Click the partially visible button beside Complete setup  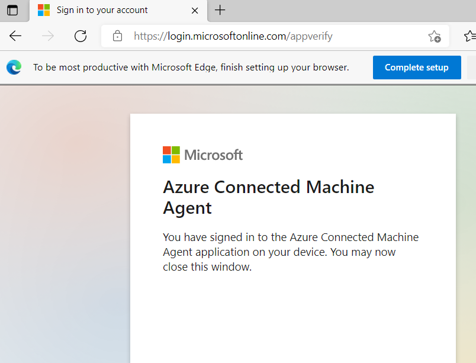[471, 68]
